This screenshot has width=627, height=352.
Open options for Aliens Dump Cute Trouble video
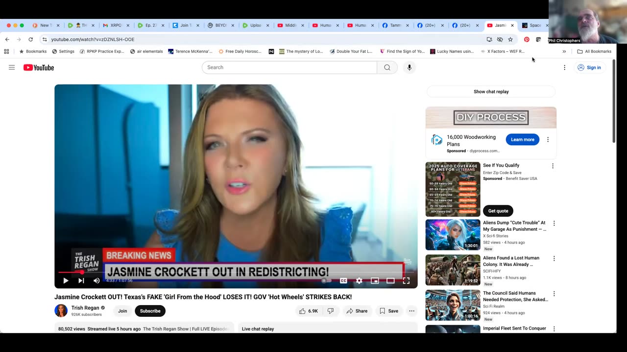coord(554,223)
